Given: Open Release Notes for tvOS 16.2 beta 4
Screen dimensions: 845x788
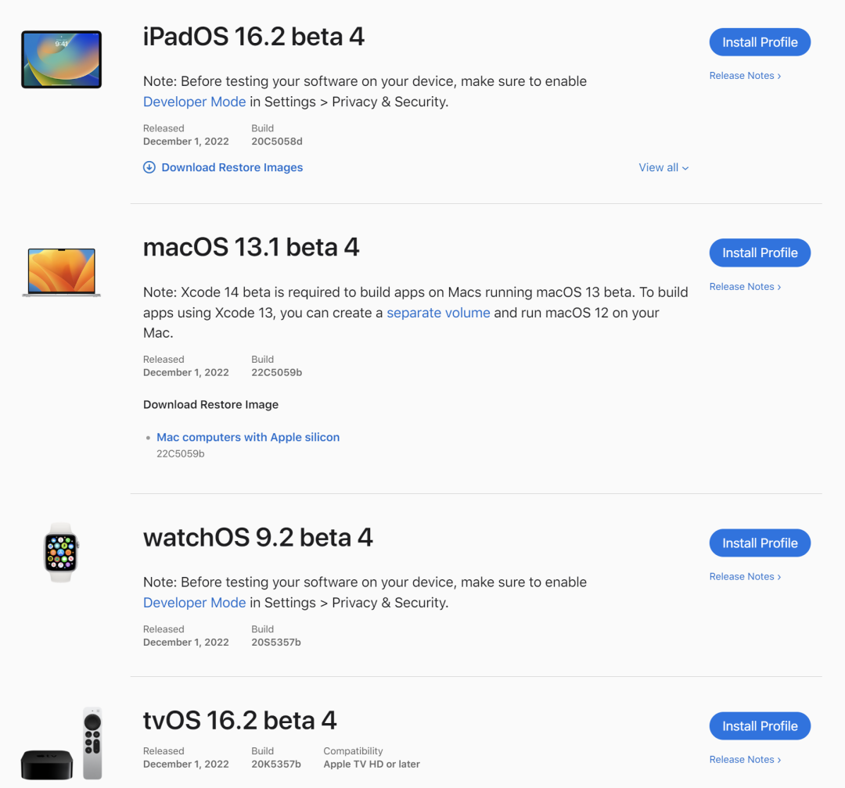Looking at the screenshot, I should tap(745, 760).
